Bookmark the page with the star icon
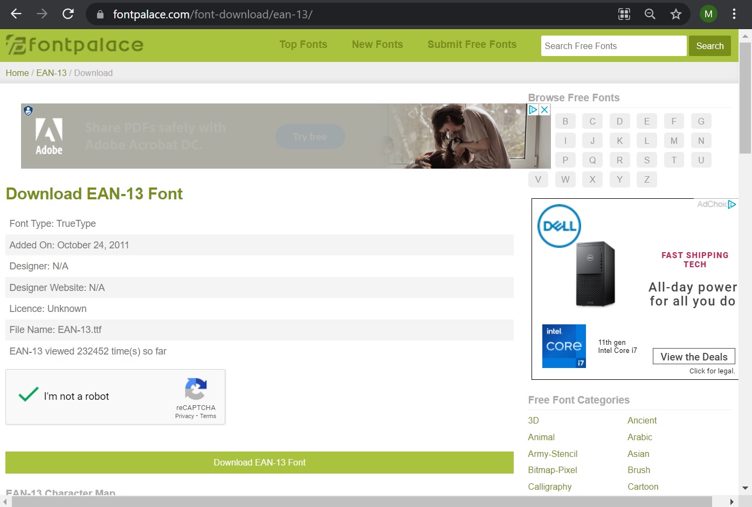 click(675, 14)
